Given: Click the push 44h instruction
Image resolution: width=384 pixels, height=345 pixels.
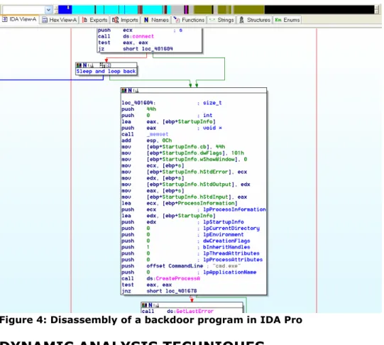Looking at the screenshot, I should click(x=138, y=109).
